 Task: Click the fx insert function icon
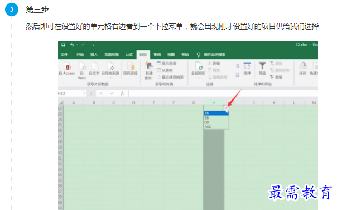coord(123,93)
